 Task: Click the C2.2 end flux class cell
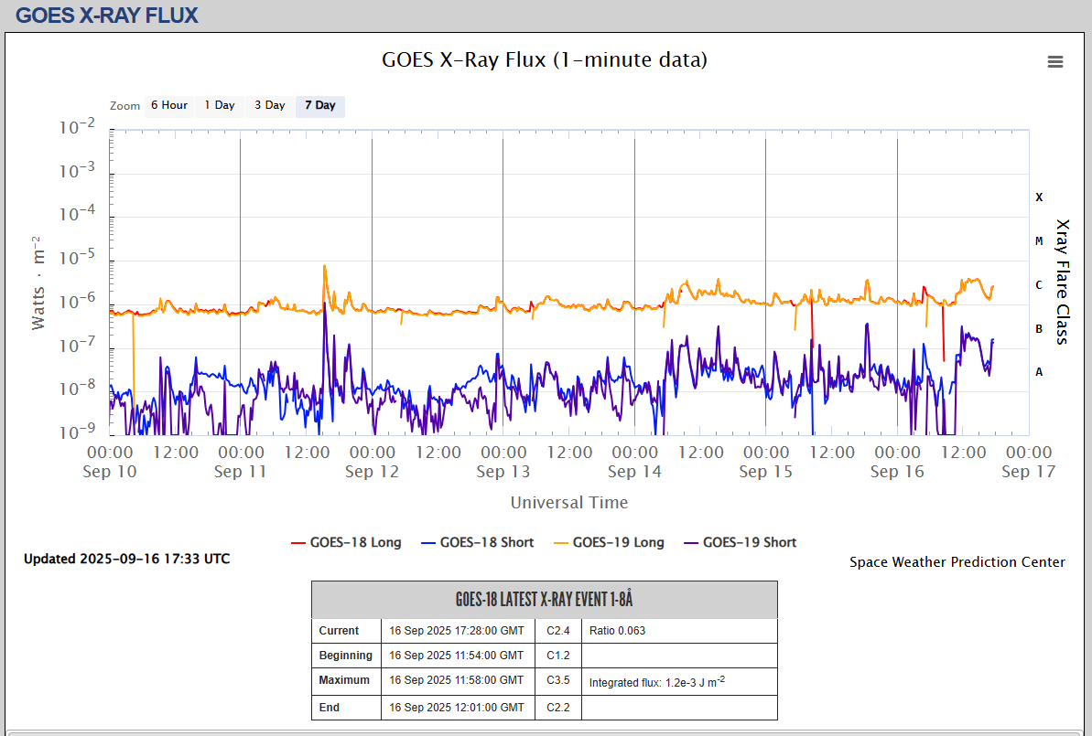(557, 708)
